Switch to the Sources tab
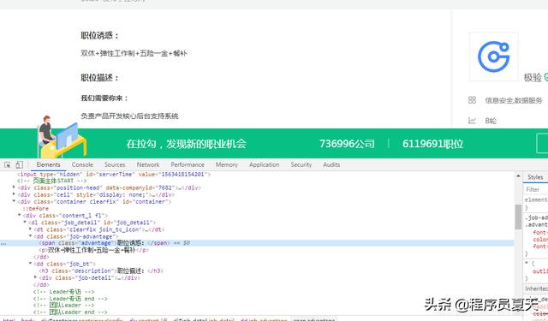Screen dimensions: 548x321 pyautogui.click(x=115, y=164)
